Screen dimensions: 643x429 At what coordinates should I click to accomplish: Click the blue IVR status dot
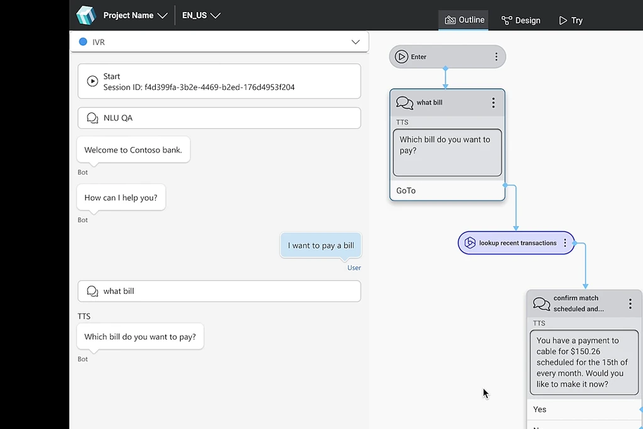pyautogui.click(x=83, y=41)
